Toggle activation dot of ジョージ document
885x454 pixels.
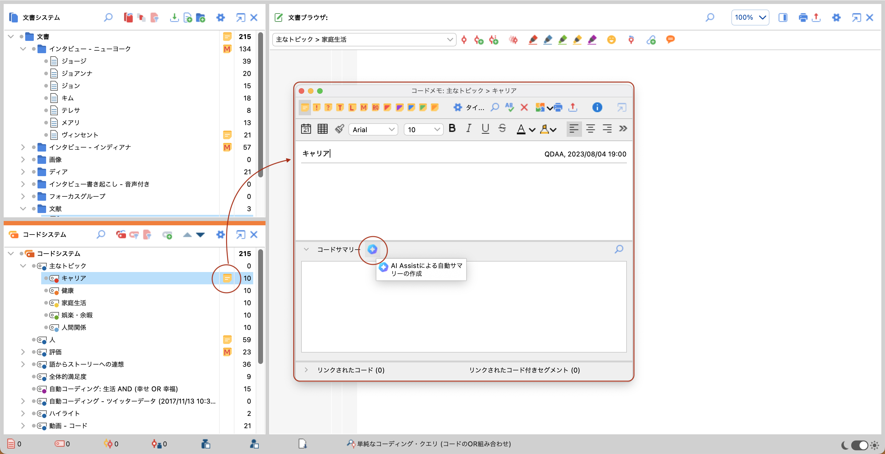[x=46, y=61]
